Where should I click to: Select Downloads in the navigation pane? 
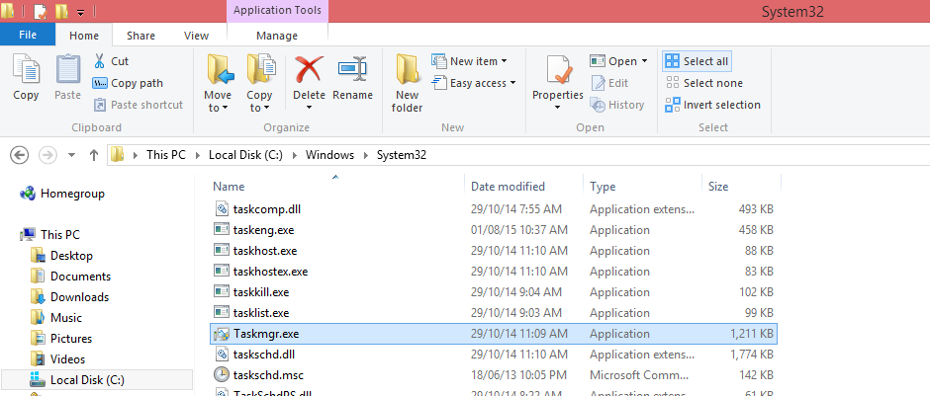(79, 297)
